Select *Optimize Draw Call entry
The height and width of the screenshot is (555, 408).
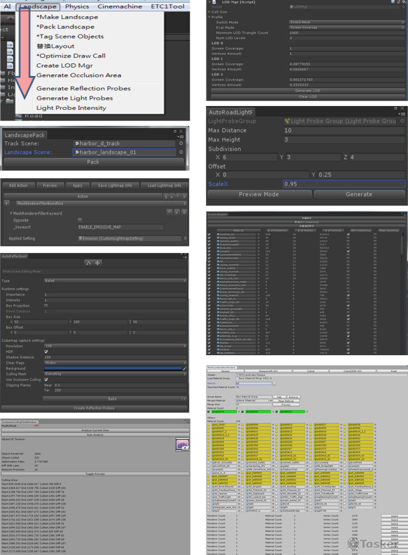[71, 56]
